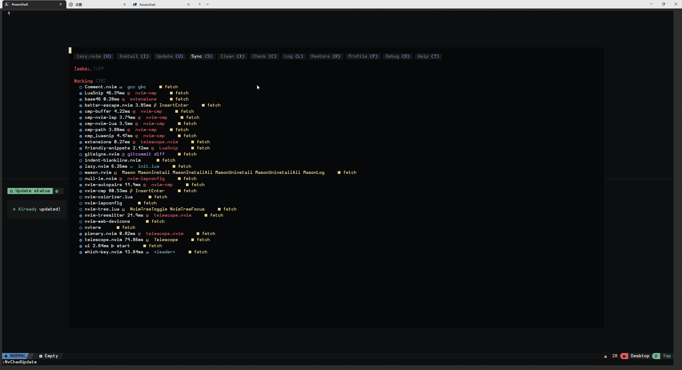Image resolution: width=682 pixels, height=370 pixels.
Task: Open the Debug (D) view
Action: pyautogui.click(x=398, y=56)
